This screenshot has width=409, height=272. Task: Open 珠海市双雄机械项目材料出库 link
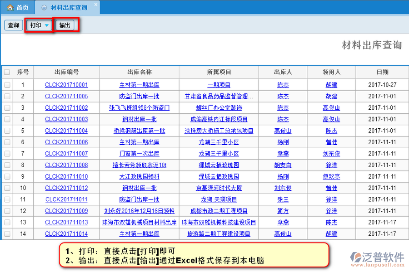coord(139,223)
